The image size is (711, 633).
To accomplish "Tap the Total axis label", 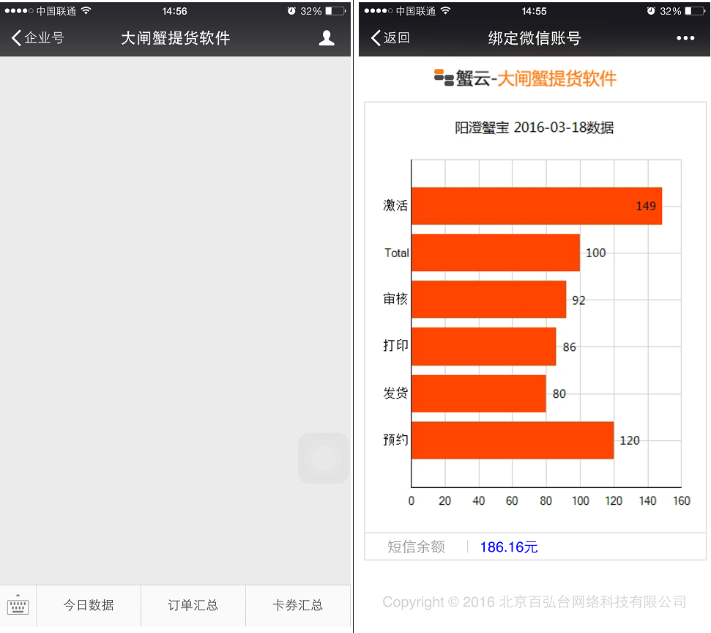I will [x=397, y=253].
